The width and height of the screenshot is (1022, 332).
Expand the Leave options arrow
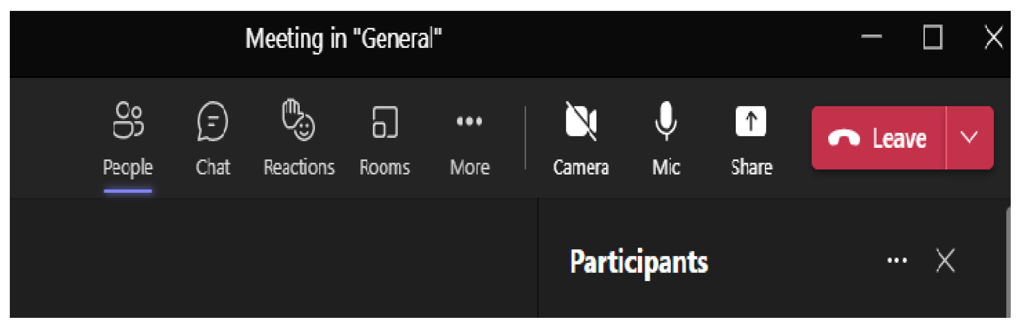[x=969, y=138]
